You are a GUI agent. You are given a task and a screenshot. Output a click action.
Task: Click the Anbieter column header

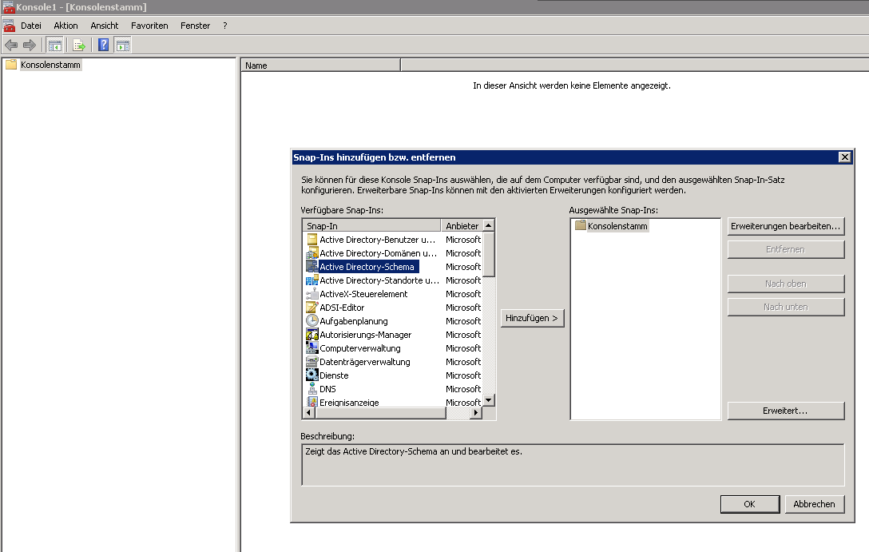click(462, 226)
